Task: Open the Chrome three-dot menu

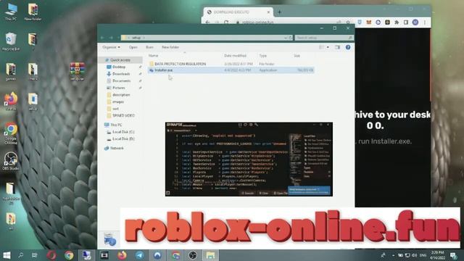Action: point(425,22)
